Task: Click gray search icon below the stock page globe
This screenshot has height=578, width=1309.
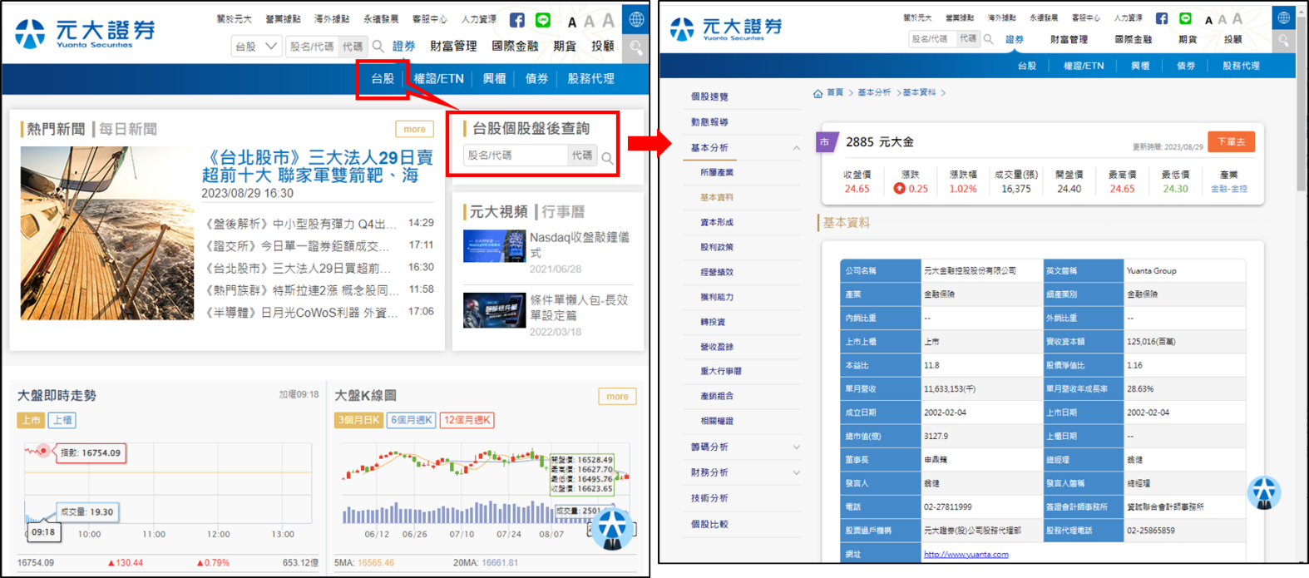Action: click(1284, 40)
